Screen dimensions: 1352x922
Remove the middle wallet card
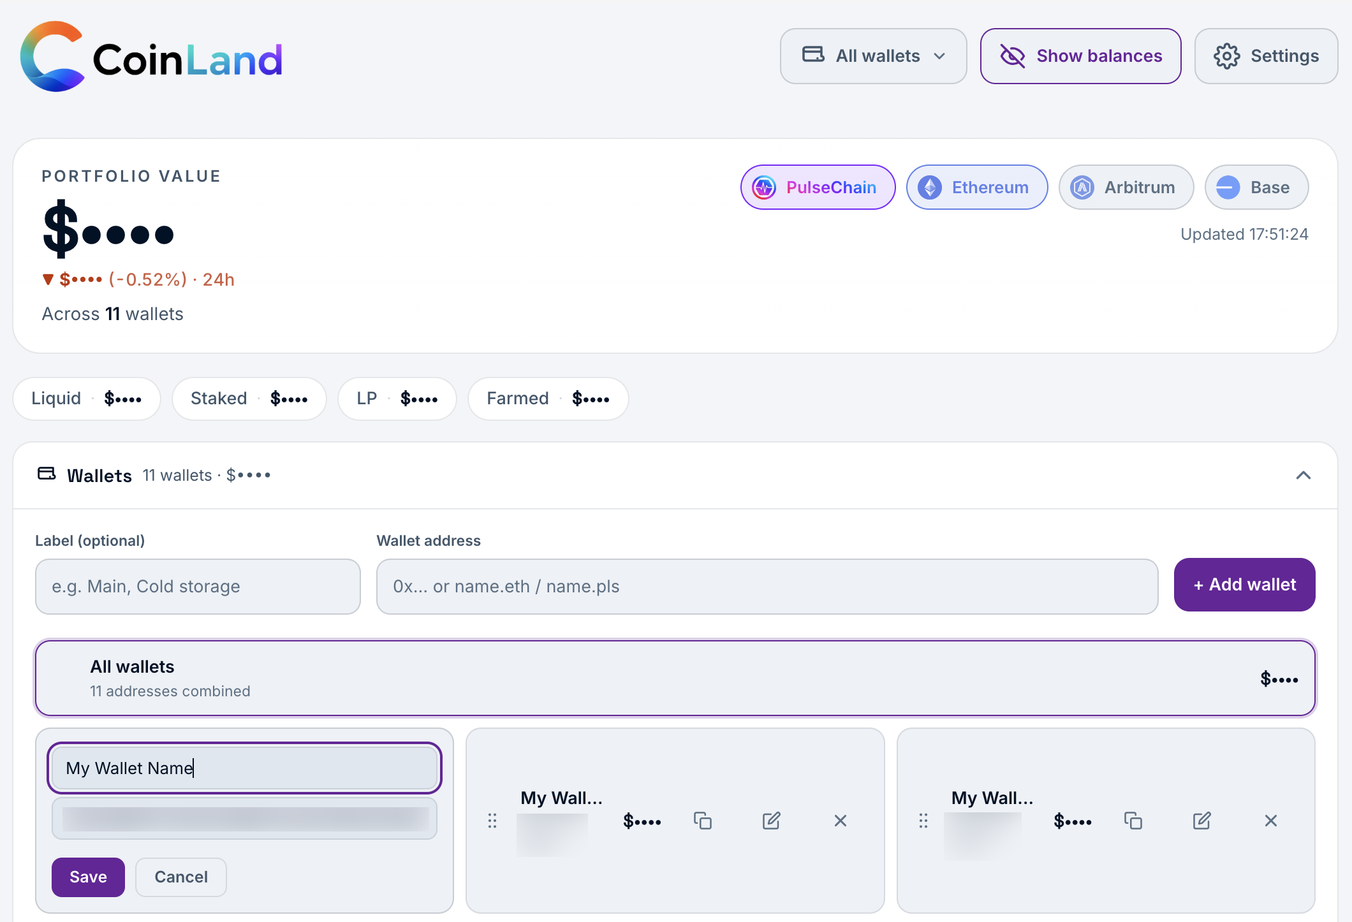point(841,821)
